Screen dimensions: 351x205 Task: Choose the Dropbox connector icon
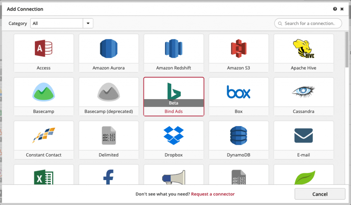[x=174, y=135]
